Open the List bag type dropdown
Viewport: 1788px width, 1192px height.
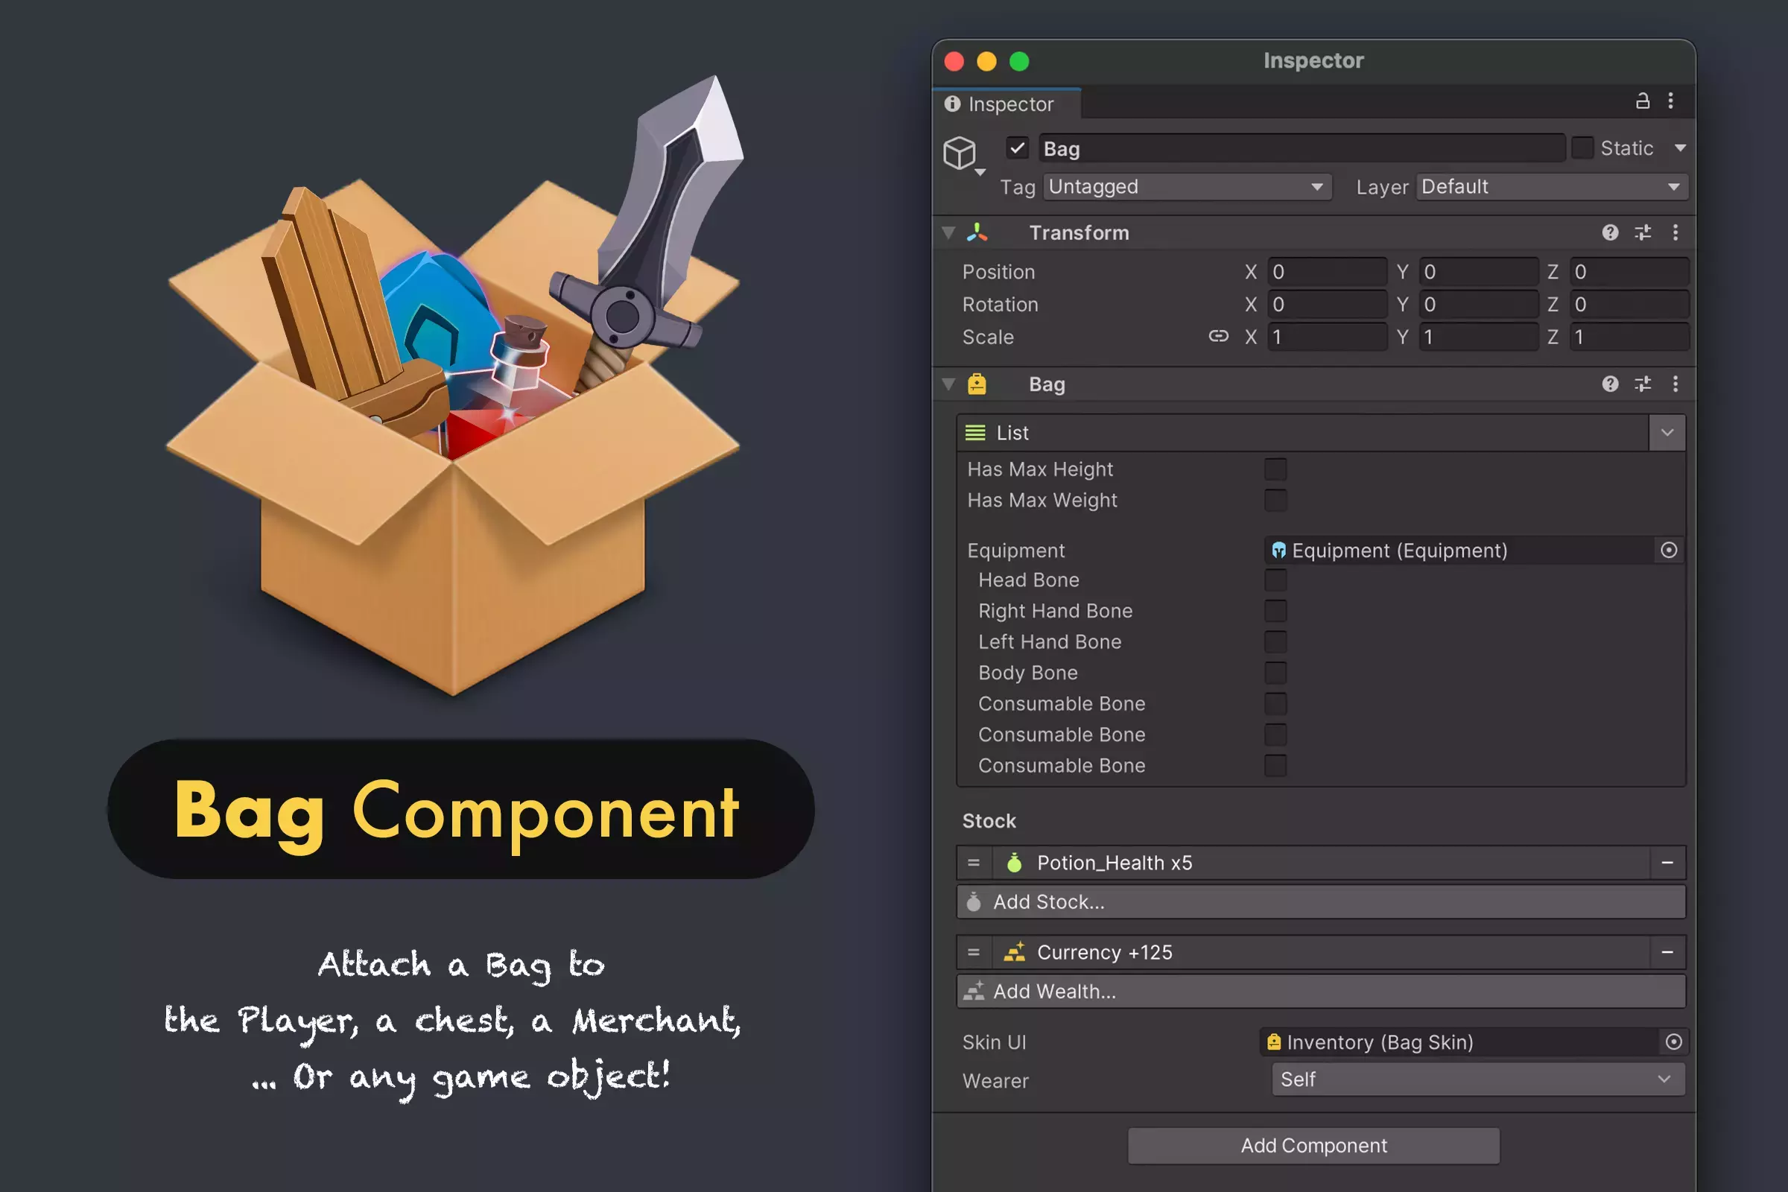pos(1667,433)
